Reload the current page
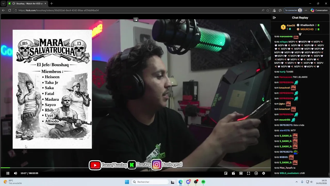Image resolution: width=330 pixels, height=186 pixels. tap(10, 10)
